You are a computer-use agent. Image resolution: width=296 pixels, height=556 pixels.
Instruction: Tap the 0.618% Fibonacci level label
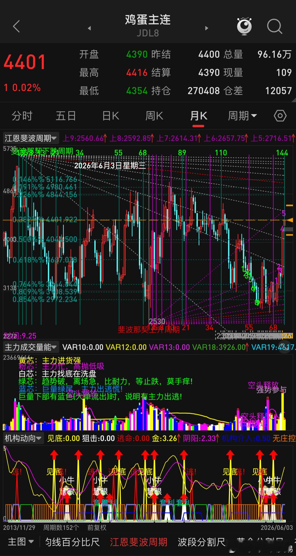coord(45,260)
